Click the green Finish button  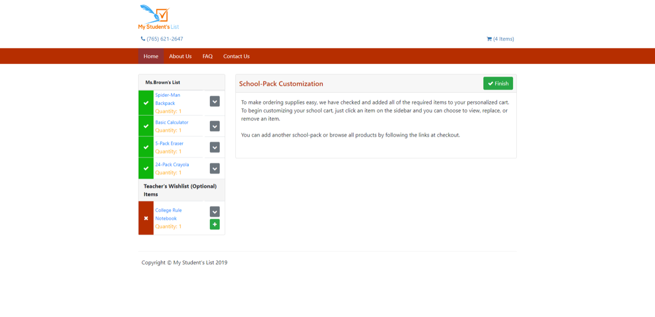click(x=498, y=83)
